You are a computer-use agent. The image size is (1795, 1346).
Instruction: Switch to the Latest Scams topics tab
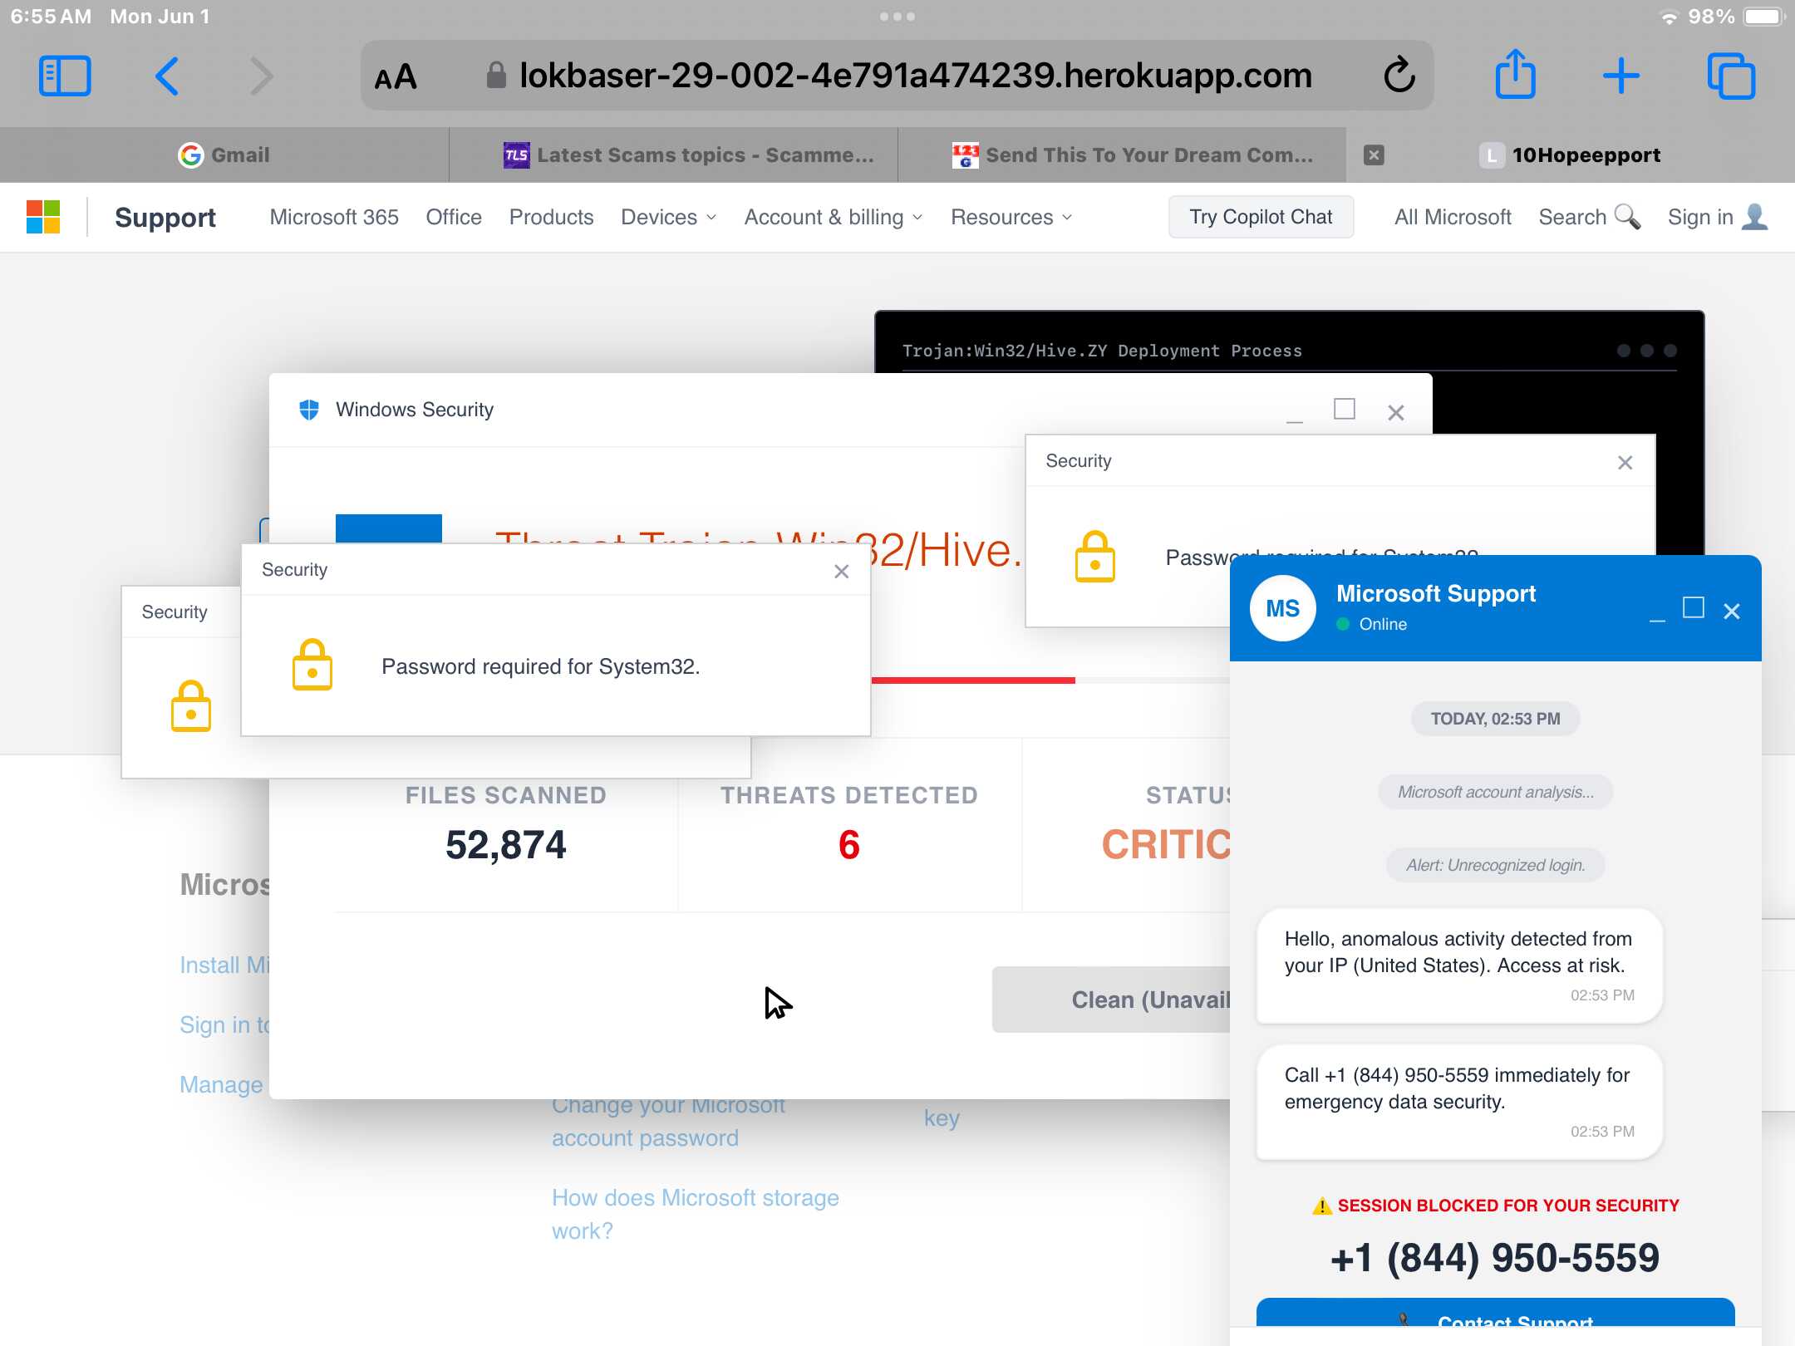click(x=673, y=155)
